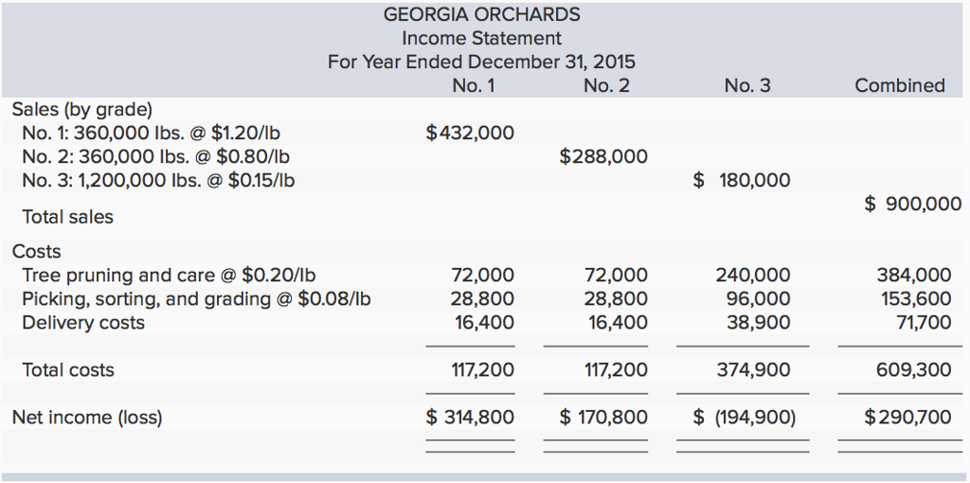970x483 pixels.
Task: Select the No. 3 column header
Action: [x=747, y=86]
